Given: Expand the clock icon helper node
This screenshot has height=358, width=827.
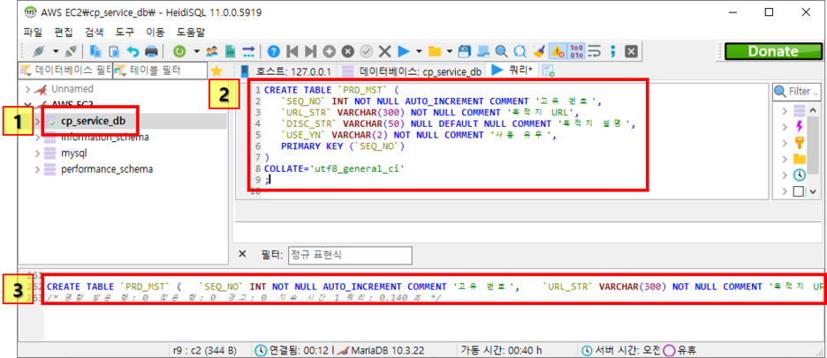Looking at the screenshot, I should 785,175.
